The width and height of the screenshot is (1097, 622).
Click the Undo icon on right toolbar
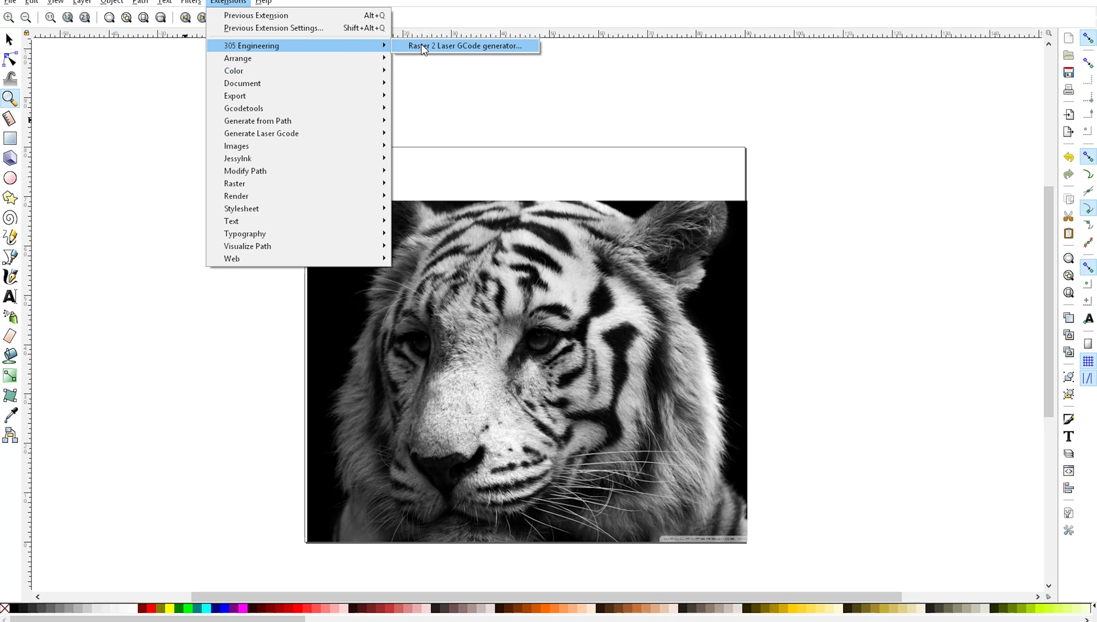click(x=1068, y=157)
